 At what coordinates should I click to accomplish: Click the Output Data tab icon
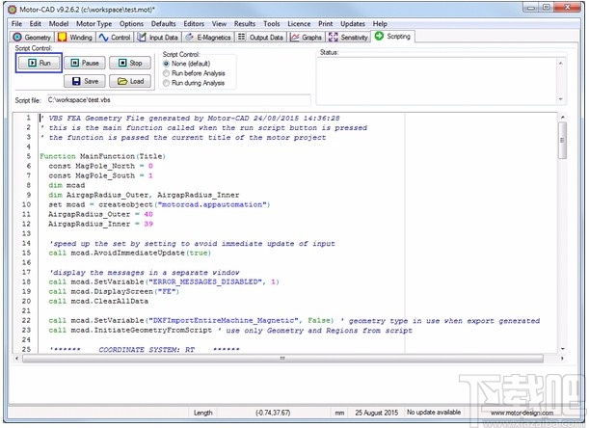(242, 37)
